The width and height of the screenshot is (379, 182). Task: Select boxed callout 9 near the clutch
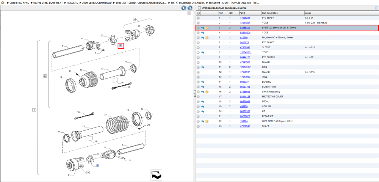pyautogui.click(x=88, y=173)
